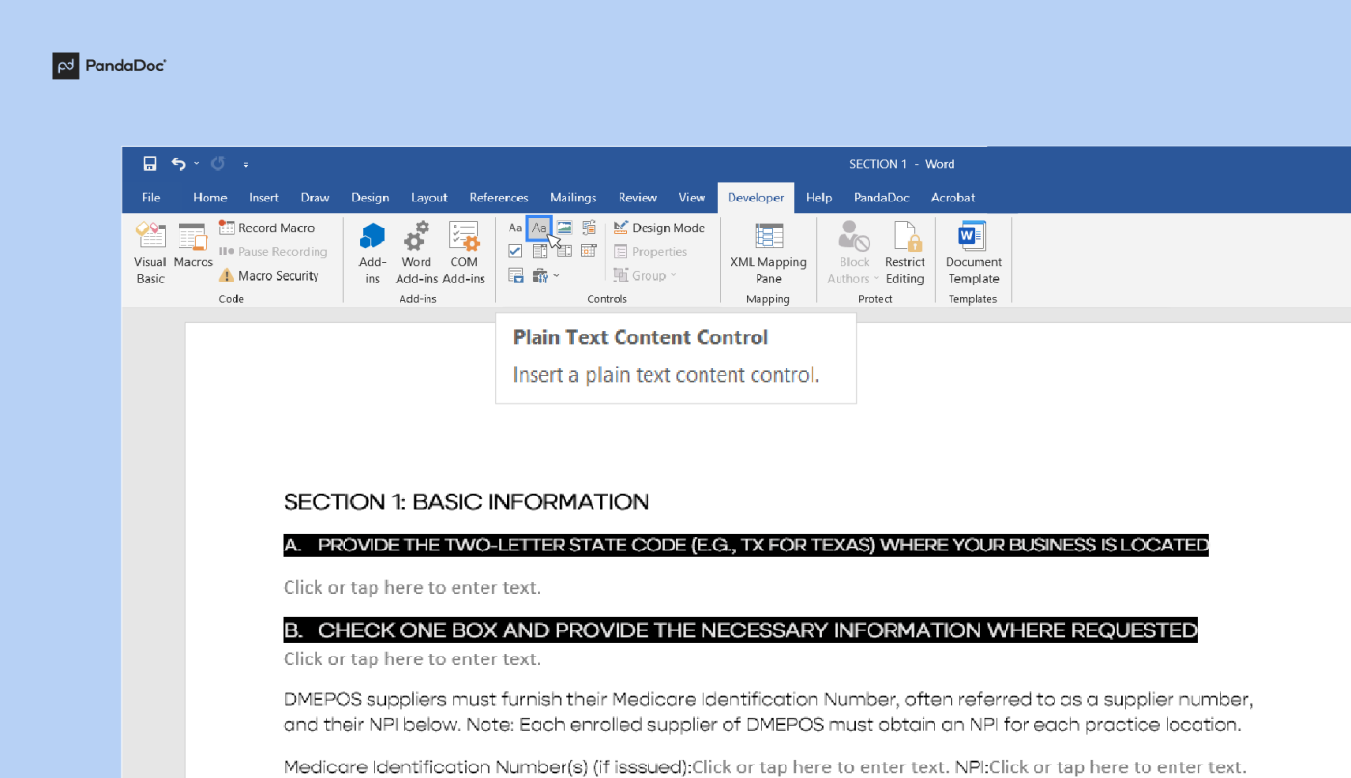Open the Acrobat tab
Viewport: 1351px width, 778px height.
tap(952, 198)
